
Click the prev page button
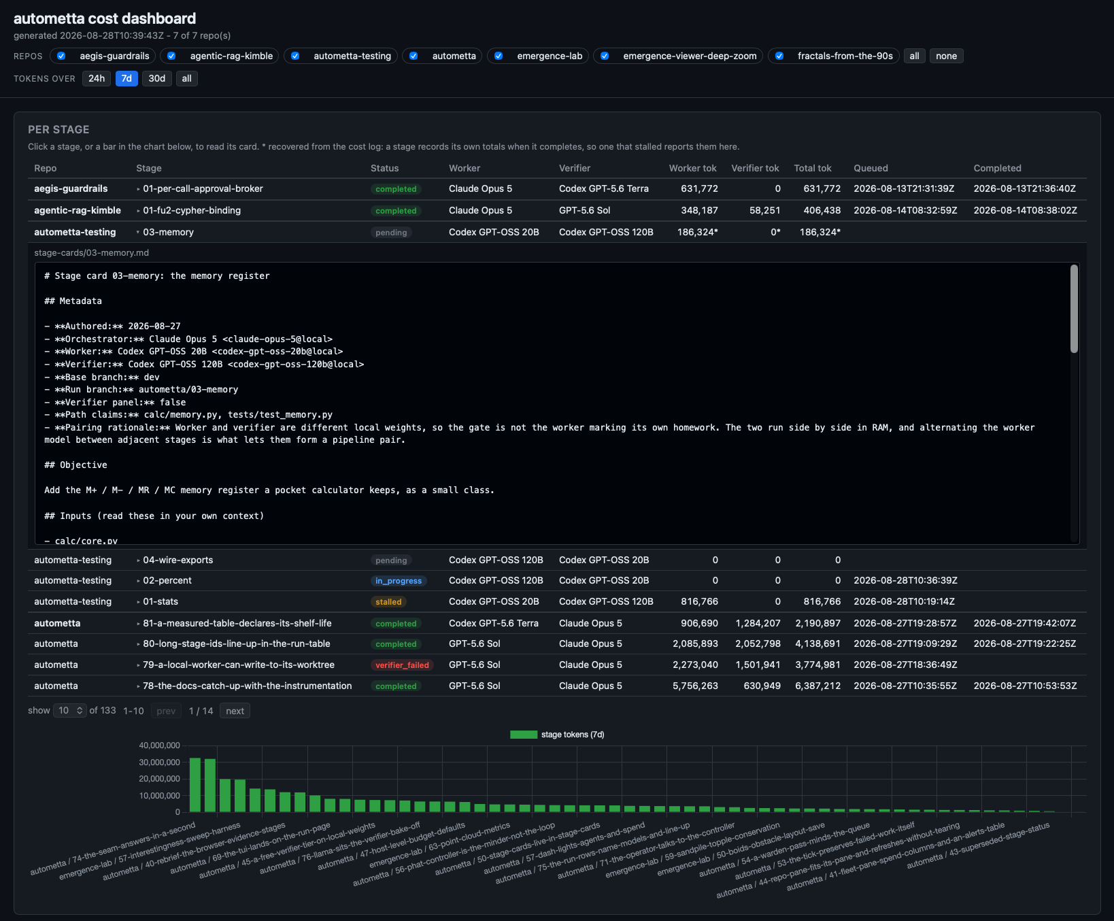pyautogui.click(x=166, y=711)
